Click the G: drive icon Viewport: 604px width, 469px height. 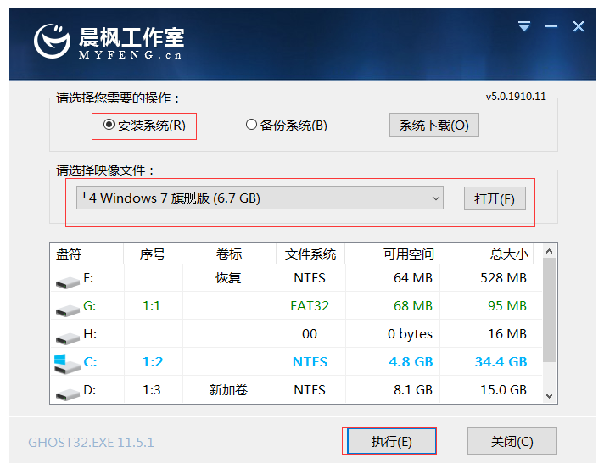[67, 307]
